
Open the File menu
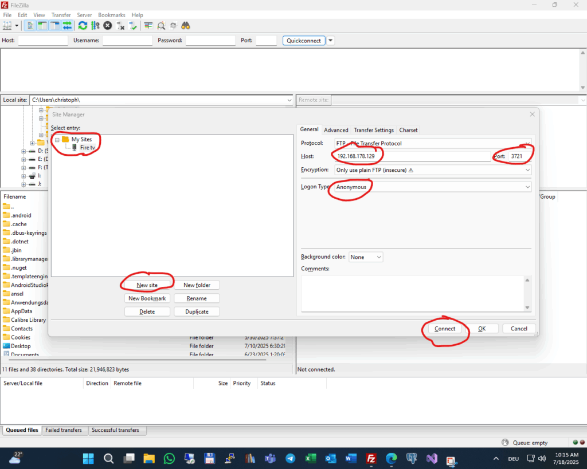pos(7,15)
